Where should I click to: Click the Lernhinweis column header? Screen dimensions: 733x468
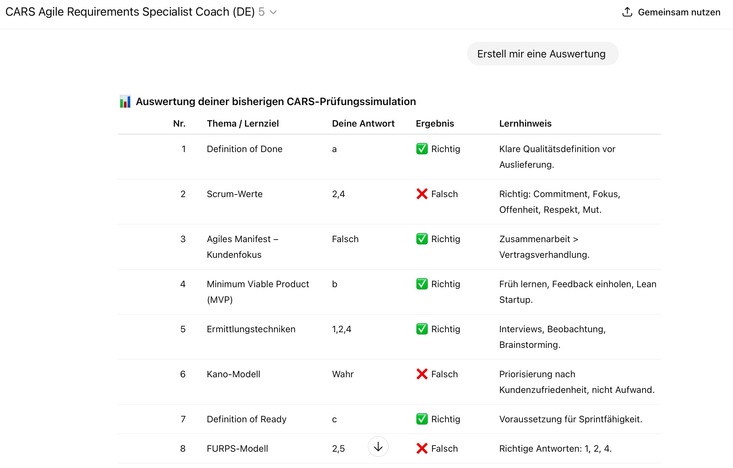[x=525, y=123]
